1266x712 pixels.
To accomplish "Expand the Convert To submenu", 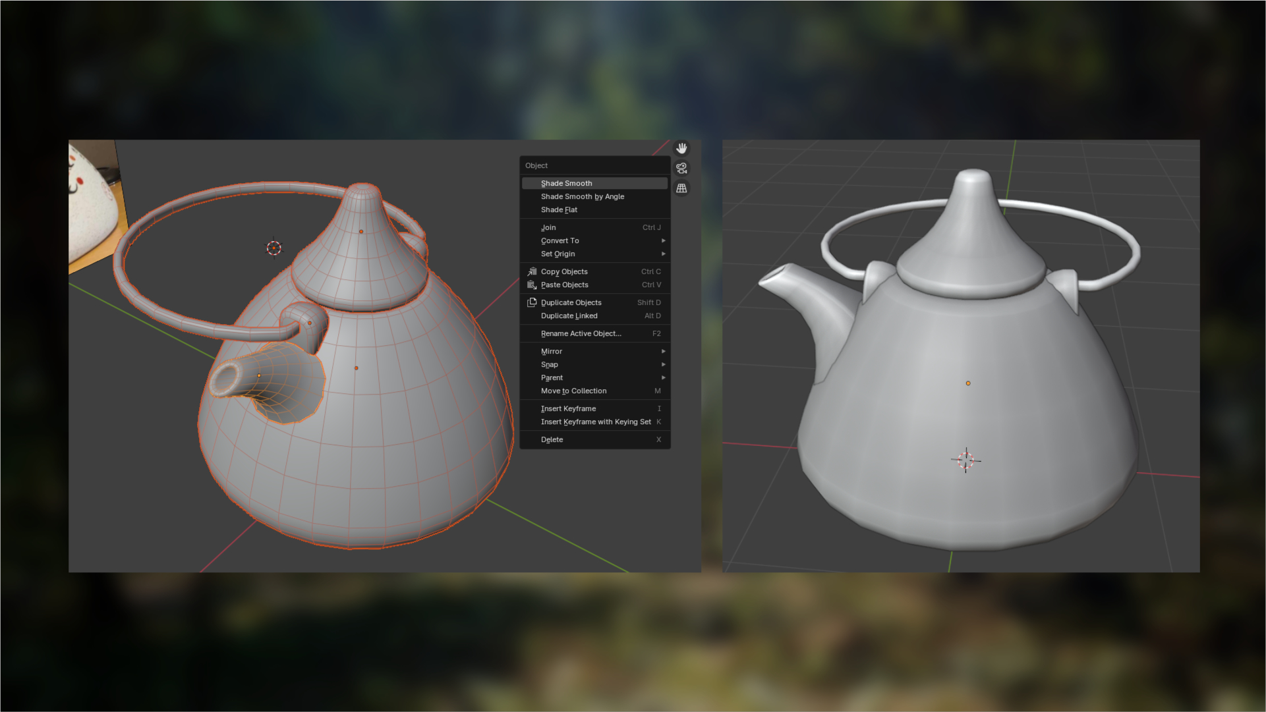I will 594,240.
